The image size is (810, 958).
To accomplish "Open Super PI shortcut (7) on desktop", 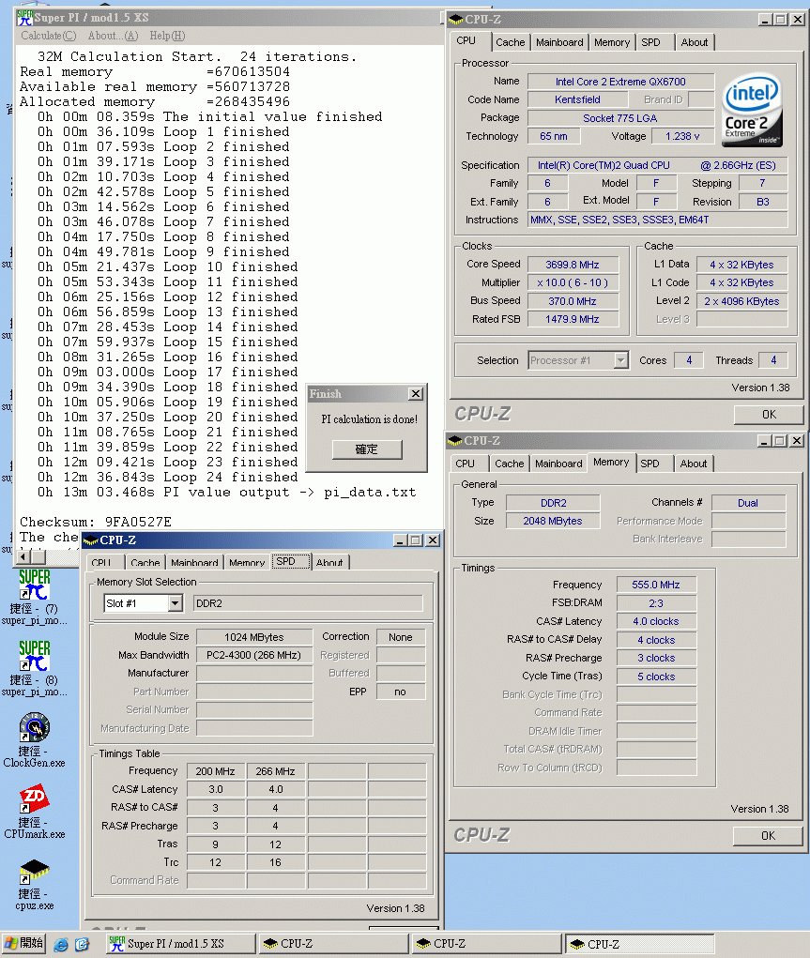I will point(34,597).
